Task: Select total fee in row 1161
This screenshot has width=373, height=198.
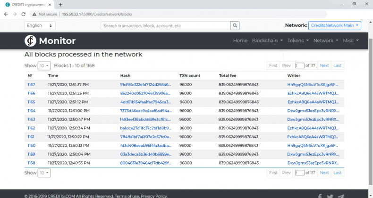Action: 238,137
